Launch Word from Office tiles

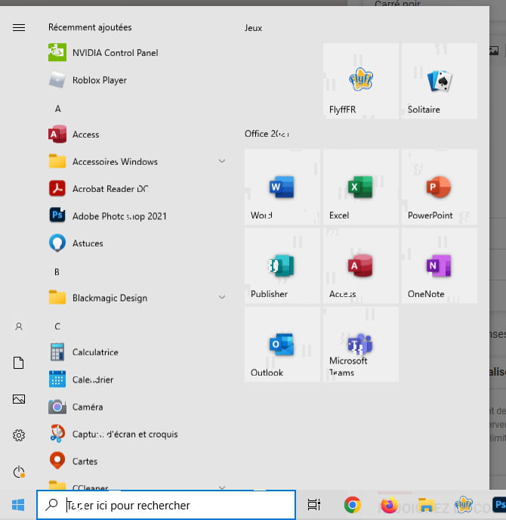(x=282, y=187)
